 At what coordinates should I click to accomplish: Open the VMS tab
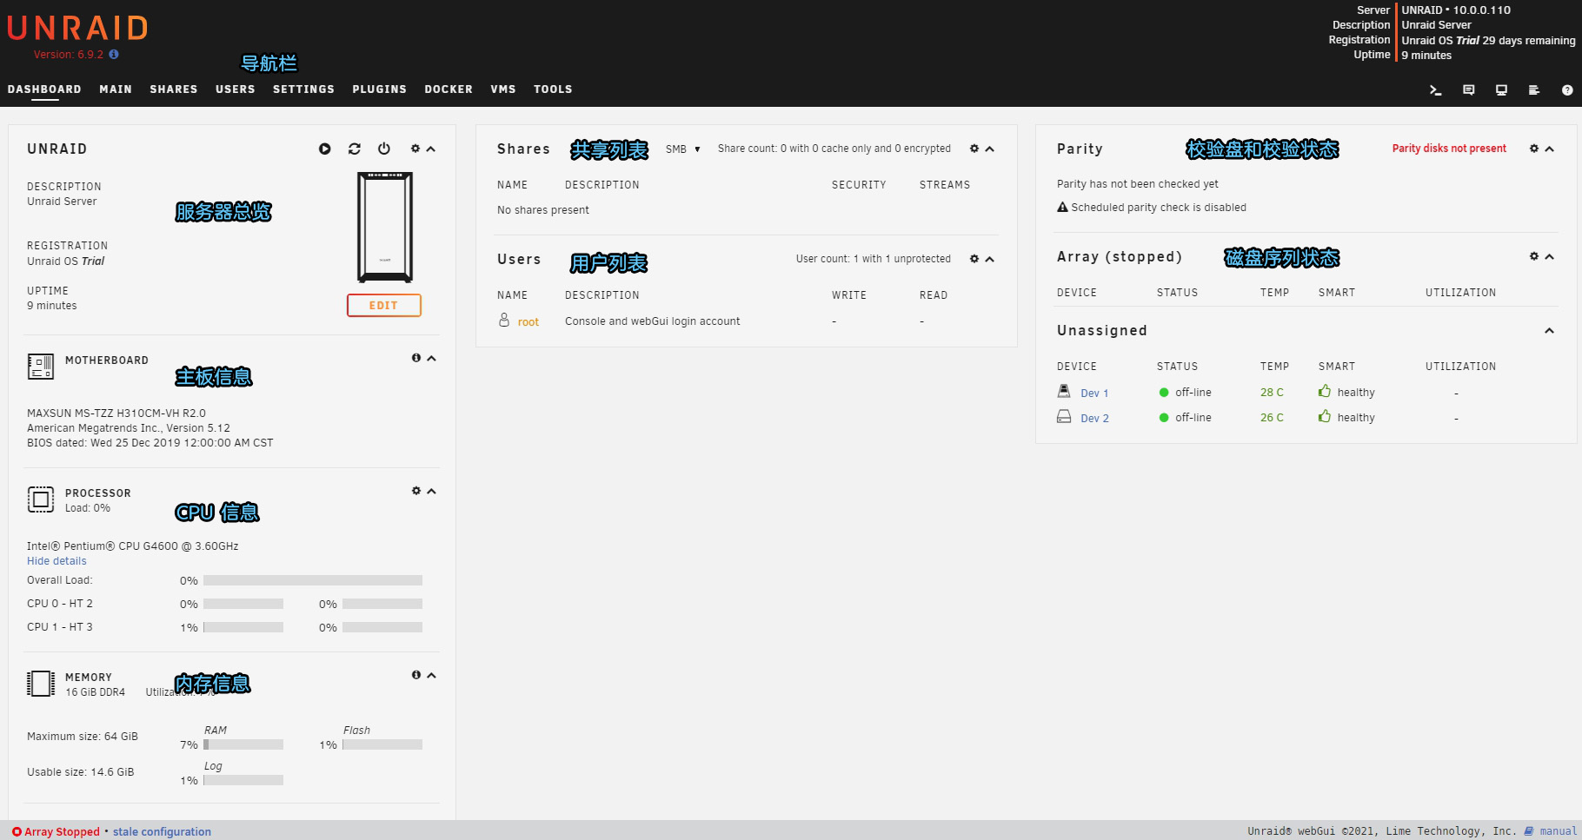(x=503, y=89)
